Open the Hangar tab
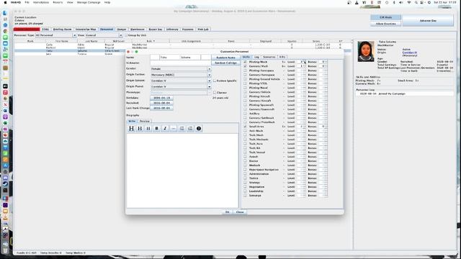Screen dimensions: 461x259 (x=122, y=29)
